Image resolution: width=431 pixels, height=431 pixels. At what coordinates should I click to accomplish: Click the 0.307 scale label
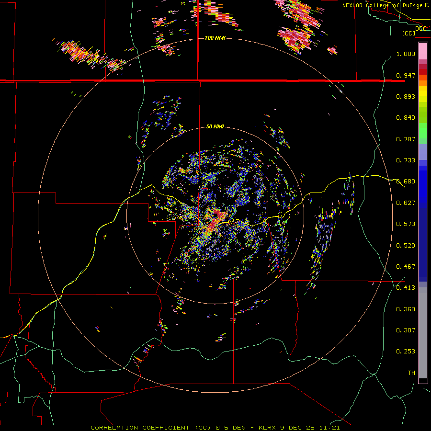(x=406, y=330)
